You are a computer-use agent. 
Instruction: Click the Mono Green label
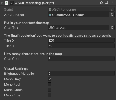[x=14, y=90]
